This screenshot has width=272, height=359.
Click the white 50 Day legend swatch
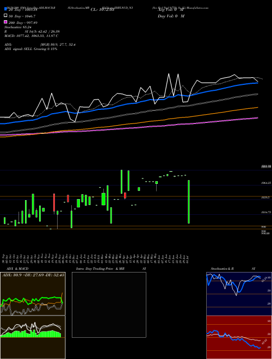point(5,16)
